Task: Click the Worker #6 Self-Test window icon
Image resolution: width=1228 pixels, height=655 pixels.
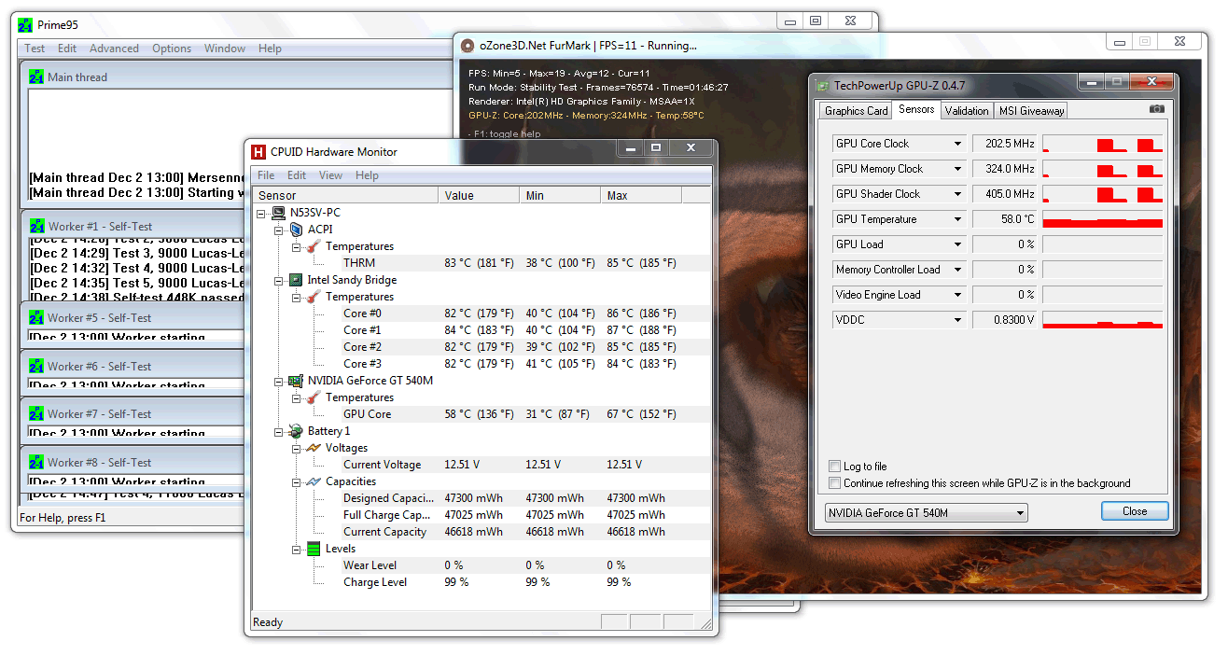Action: [36, 366]
